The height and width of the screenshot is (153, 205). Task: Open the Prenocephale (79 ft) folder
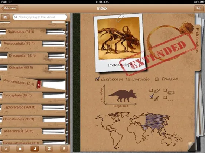click(22, 44)
